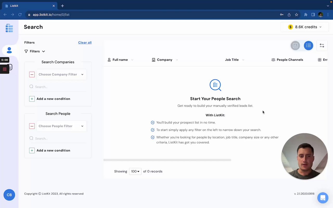Sort by Company column

(165, 60)
